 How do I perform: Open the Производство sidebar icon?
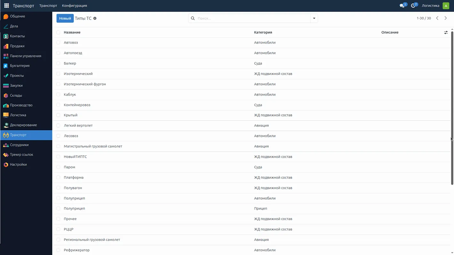[x=6, y=105]
